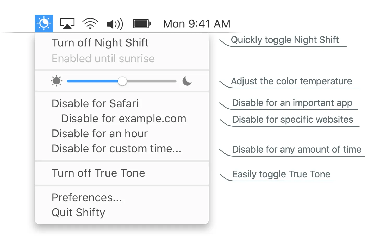Open the AirPlay screen mirroring icon

(67, 23)
